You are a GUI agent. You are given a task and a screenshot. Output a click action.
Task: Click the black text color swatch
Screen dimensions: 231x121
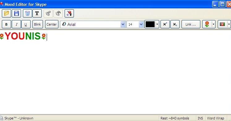point(150,24)
